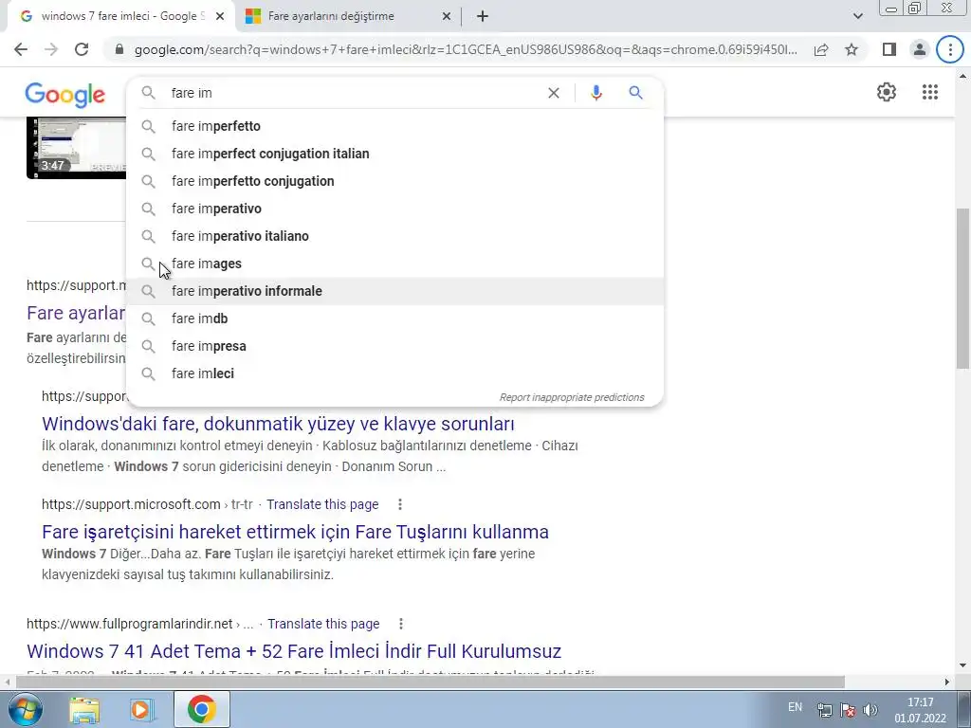The height and width of the screenshot is (728, 971).
Task: Click the horizontal page scrollbar
Action: [431, 682]
